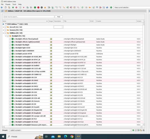
Task: Toggle checkbox for z-Newlight-settinglight-AS-G36
Action: click(10, 95)
